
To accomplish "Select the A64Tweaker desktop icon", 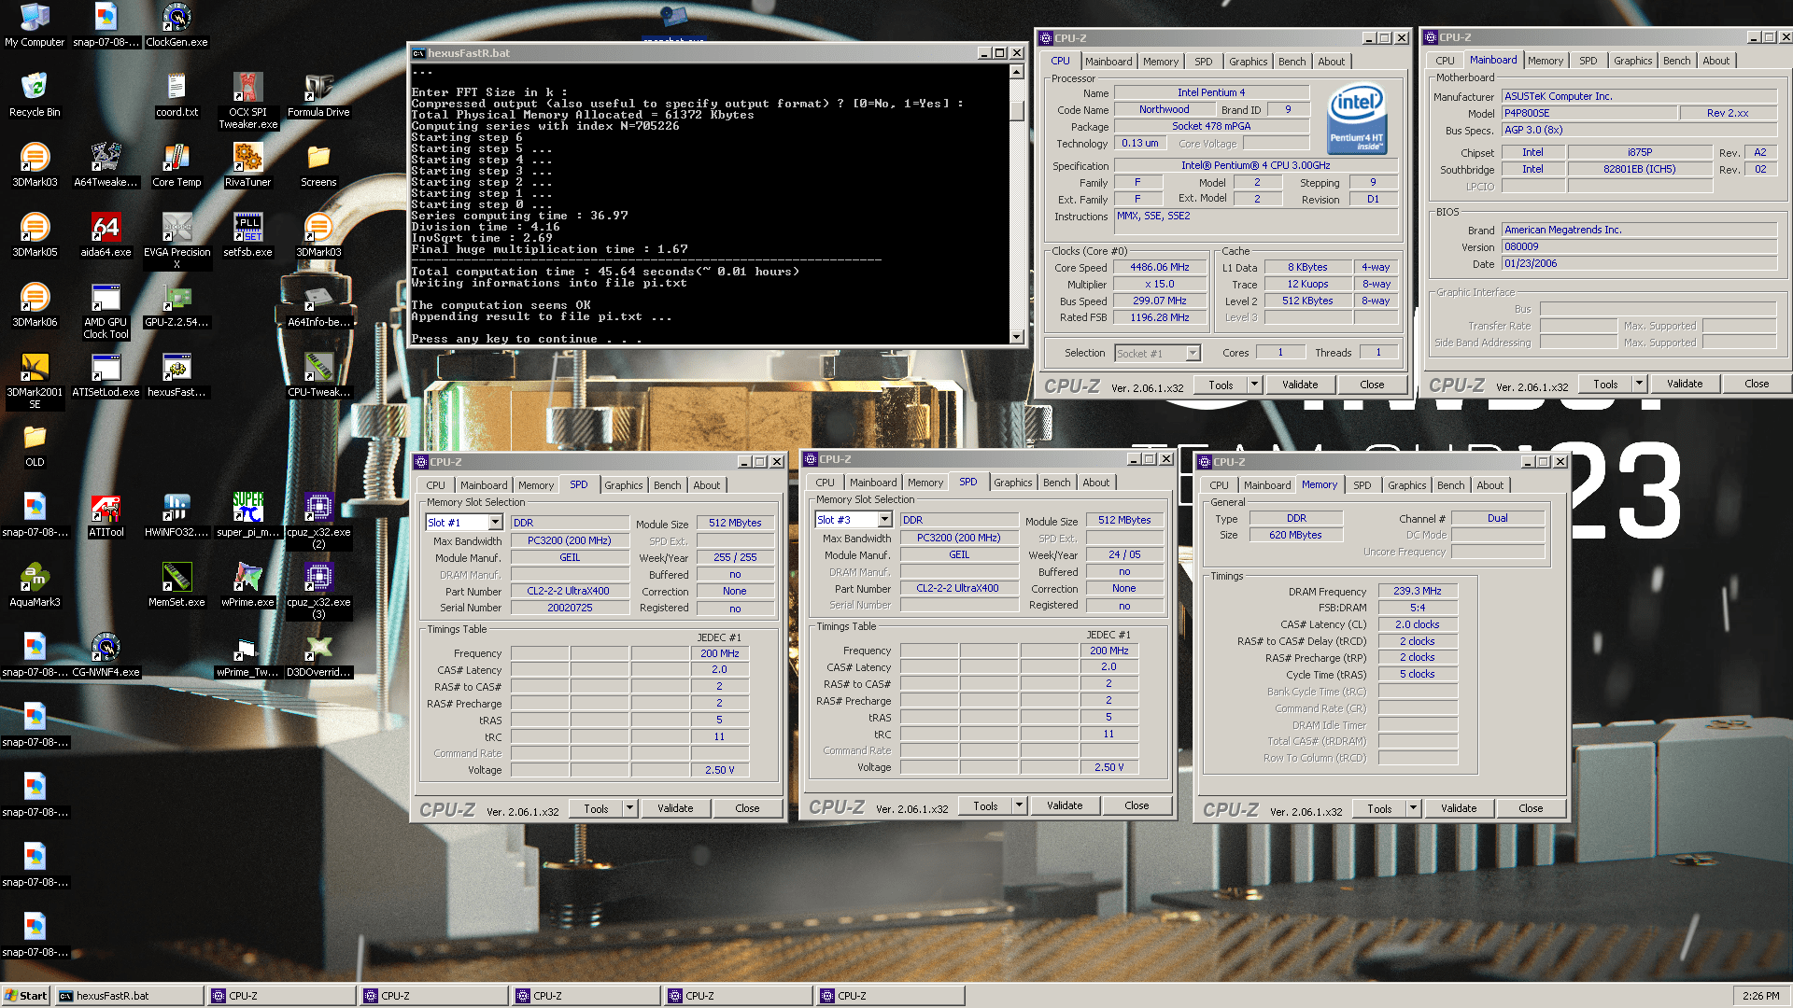I will (106, 164).
